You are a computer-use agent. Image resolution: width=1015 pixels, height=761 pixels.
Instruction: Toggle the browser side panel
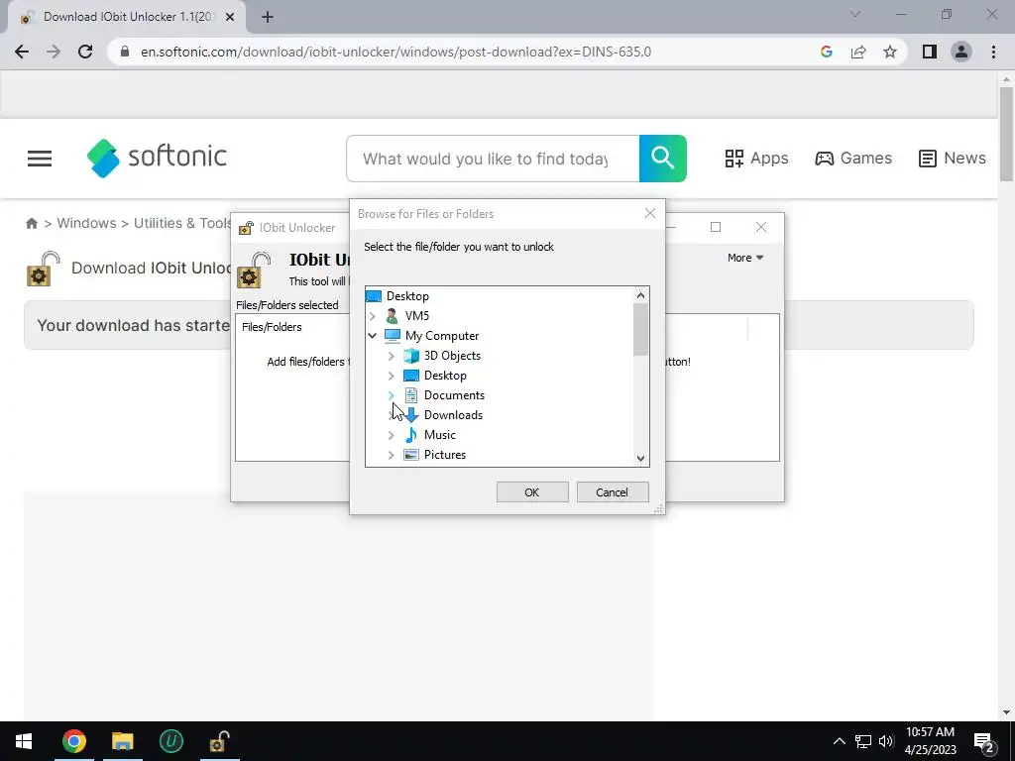click(x=930, y=52)
